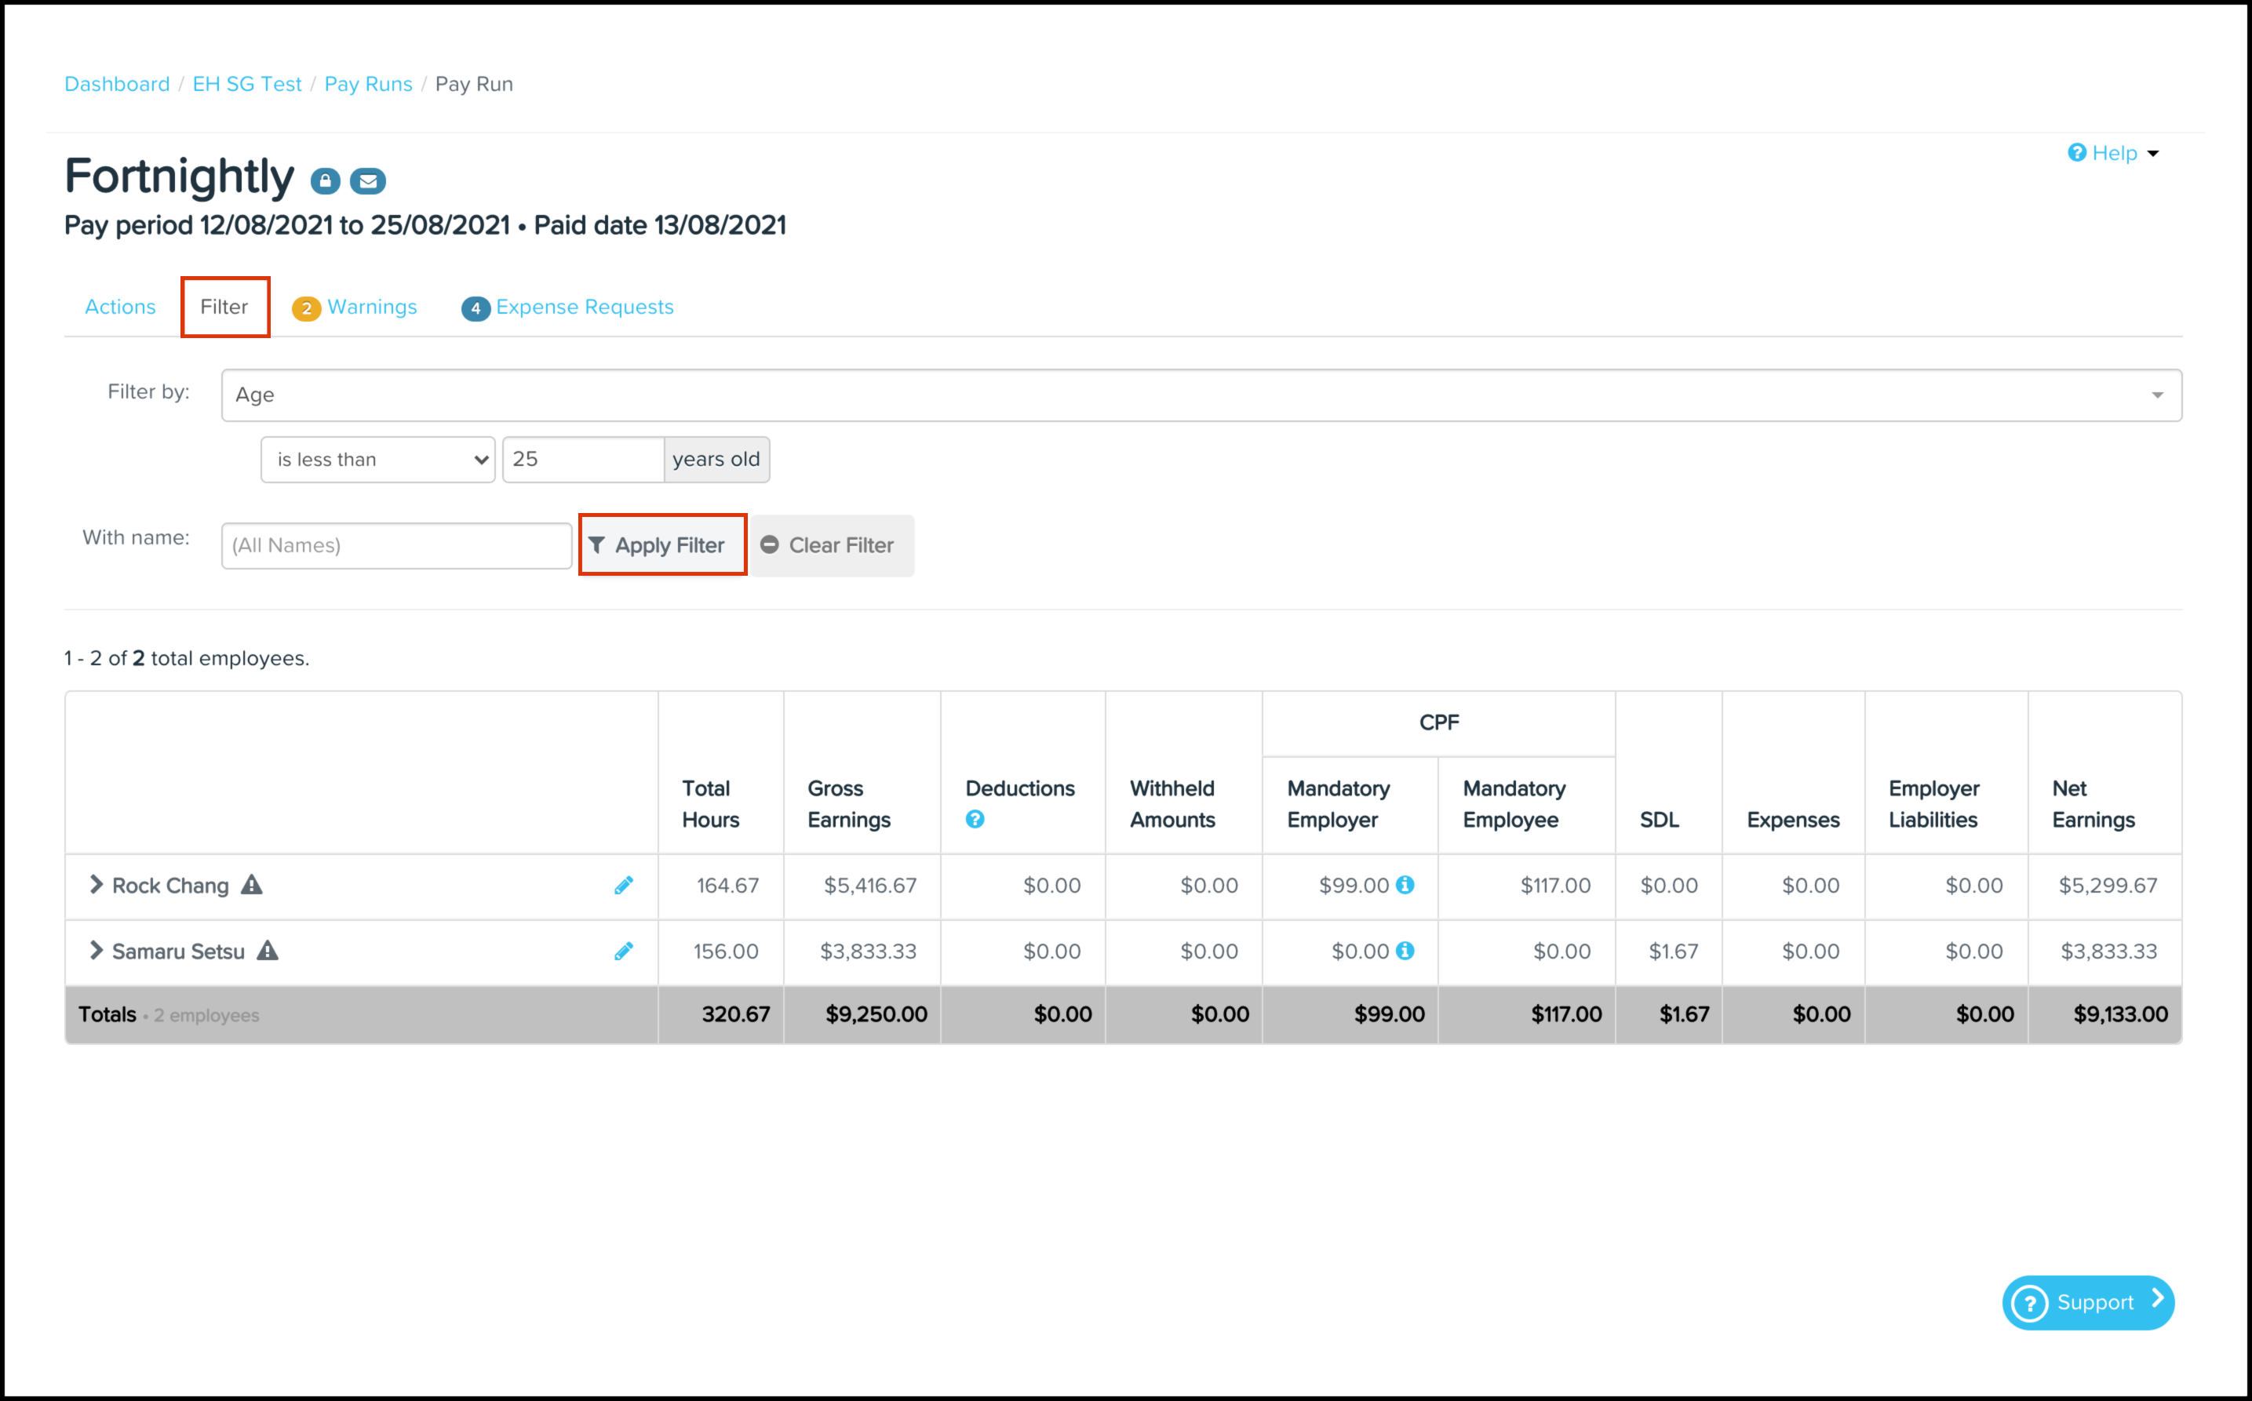
Task: Edit Rock Chang's pay with pencil icon
Action: point(624,886)
